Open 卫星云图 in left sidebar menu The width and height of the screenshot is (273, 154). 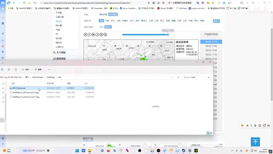[x=60, y=17]
